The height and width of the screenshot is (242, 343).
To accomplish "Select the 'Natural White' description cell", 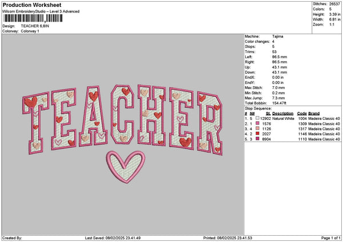I will click(283, 118).
